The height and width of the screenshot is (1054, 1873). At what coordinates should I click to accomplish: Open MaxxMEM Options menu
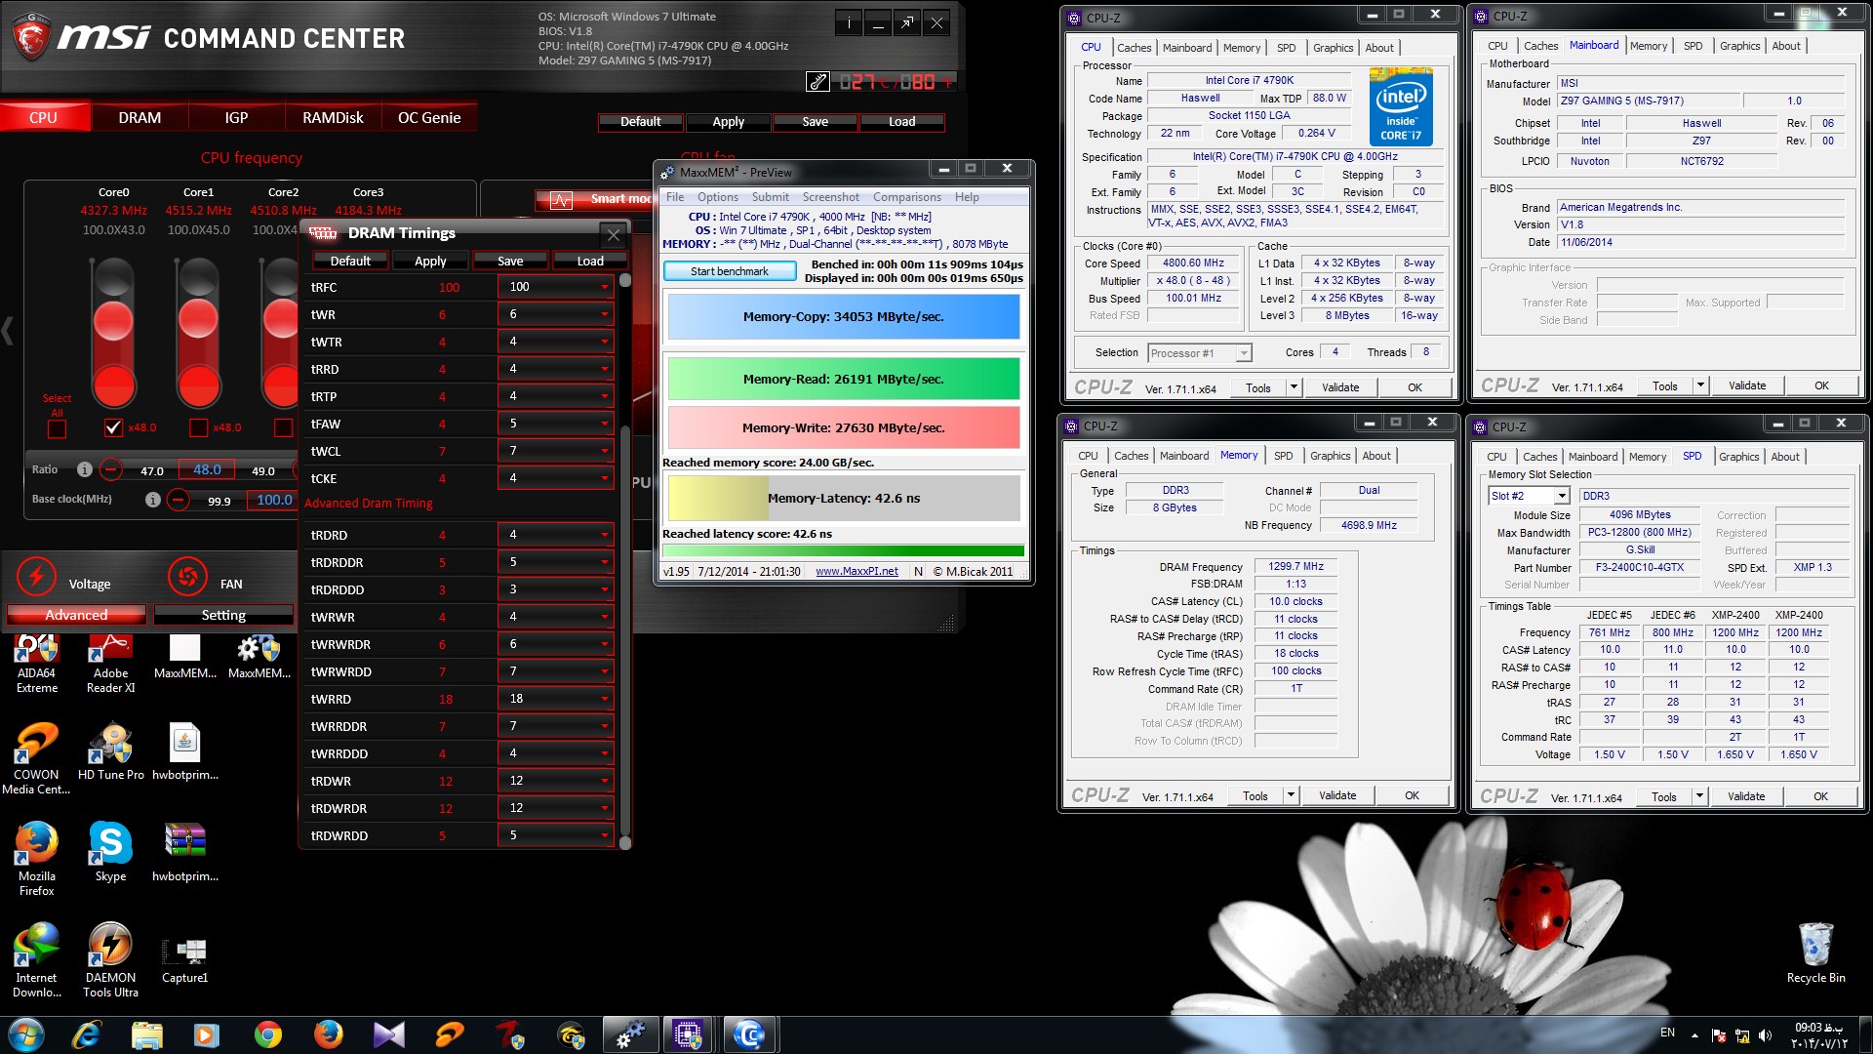pyautogui.click(x=717, y=197)
